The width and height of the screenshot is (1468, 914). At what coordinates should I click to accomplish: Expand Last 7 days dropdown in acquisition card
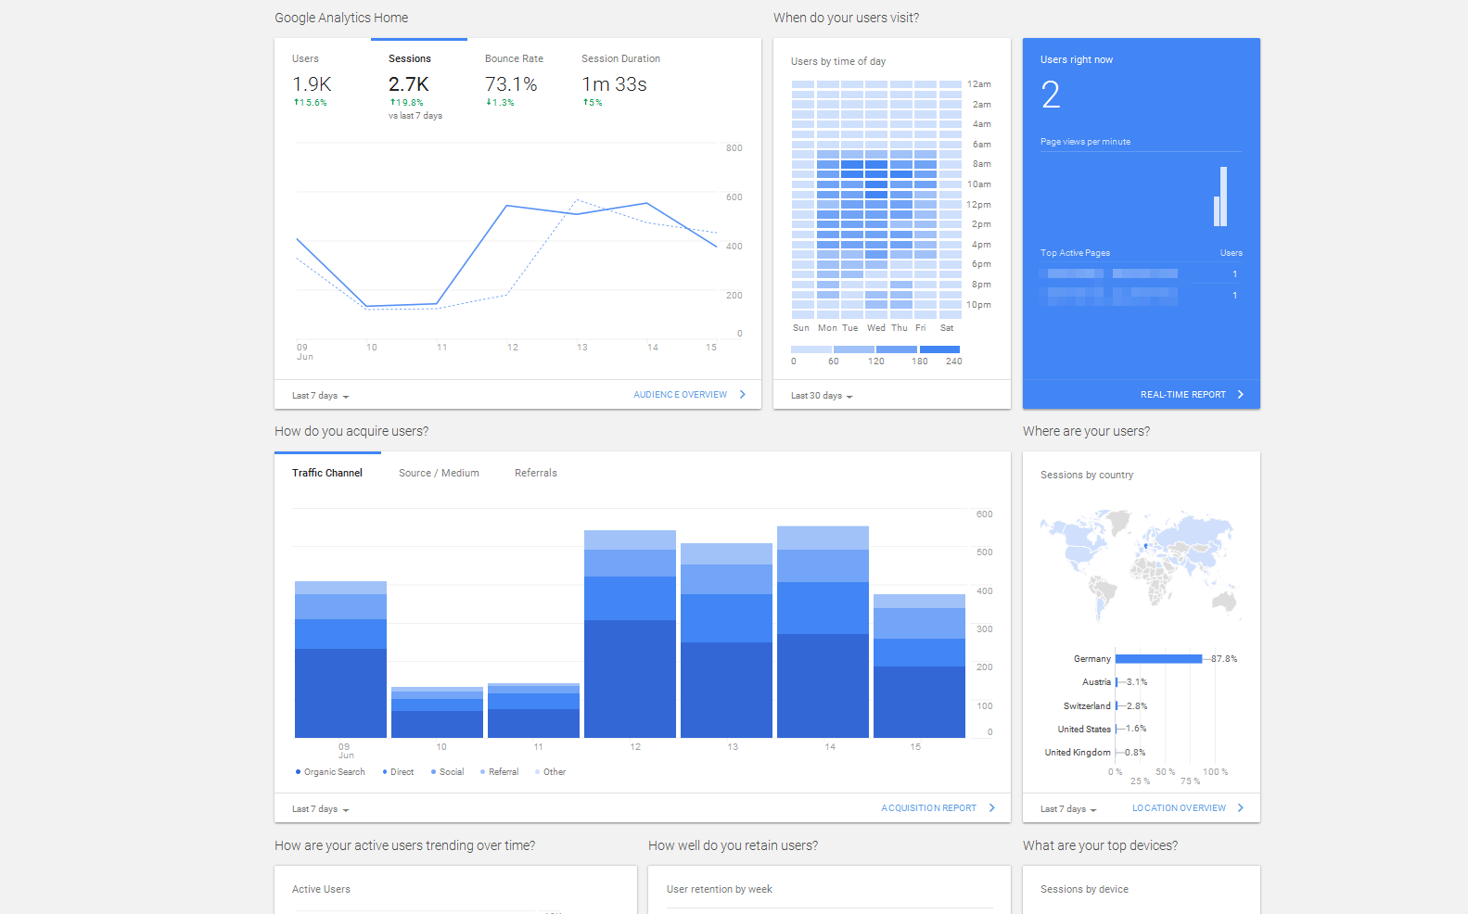click(x=320, y=809)
